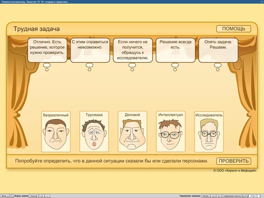
Task: Select the bubble 'С этим справиться невозможно.'
Action: pyautogui.click(x=90, y=50)
